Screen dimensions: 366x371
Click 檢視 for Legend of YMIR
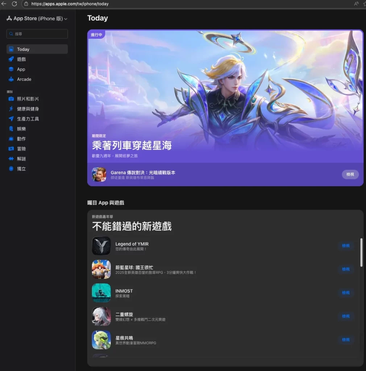point(346,246)
